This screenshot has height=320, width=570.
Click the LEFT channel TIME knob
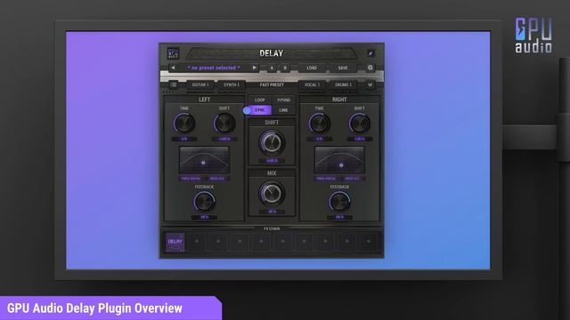(184, 123)
